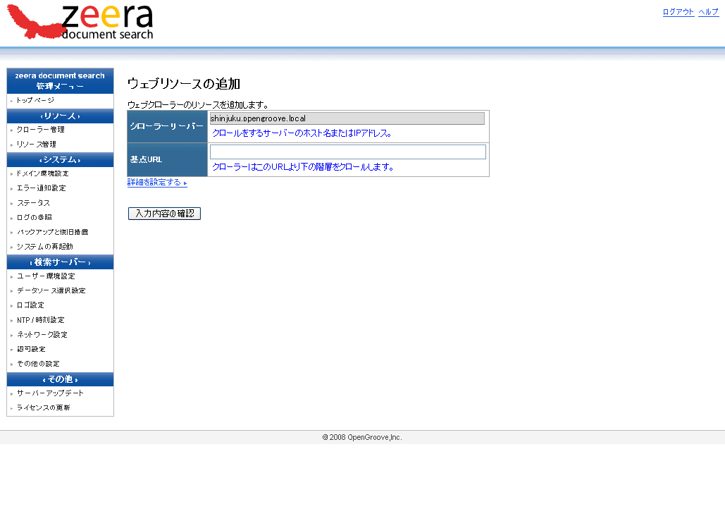Image resolution: width=725 pixels, height=509 pixels.
Task: Click the クローラーサーバー hostname field
Action: [347, 118]
